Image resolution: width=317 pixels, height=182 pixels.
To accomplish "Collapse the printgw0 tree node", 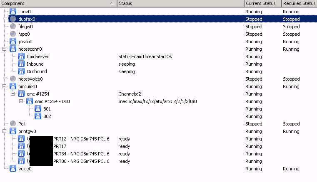I will [x=5, y=131].
